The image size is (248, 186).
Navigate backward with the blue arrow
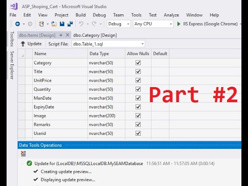pyautogui.click(x=17, y=24)
